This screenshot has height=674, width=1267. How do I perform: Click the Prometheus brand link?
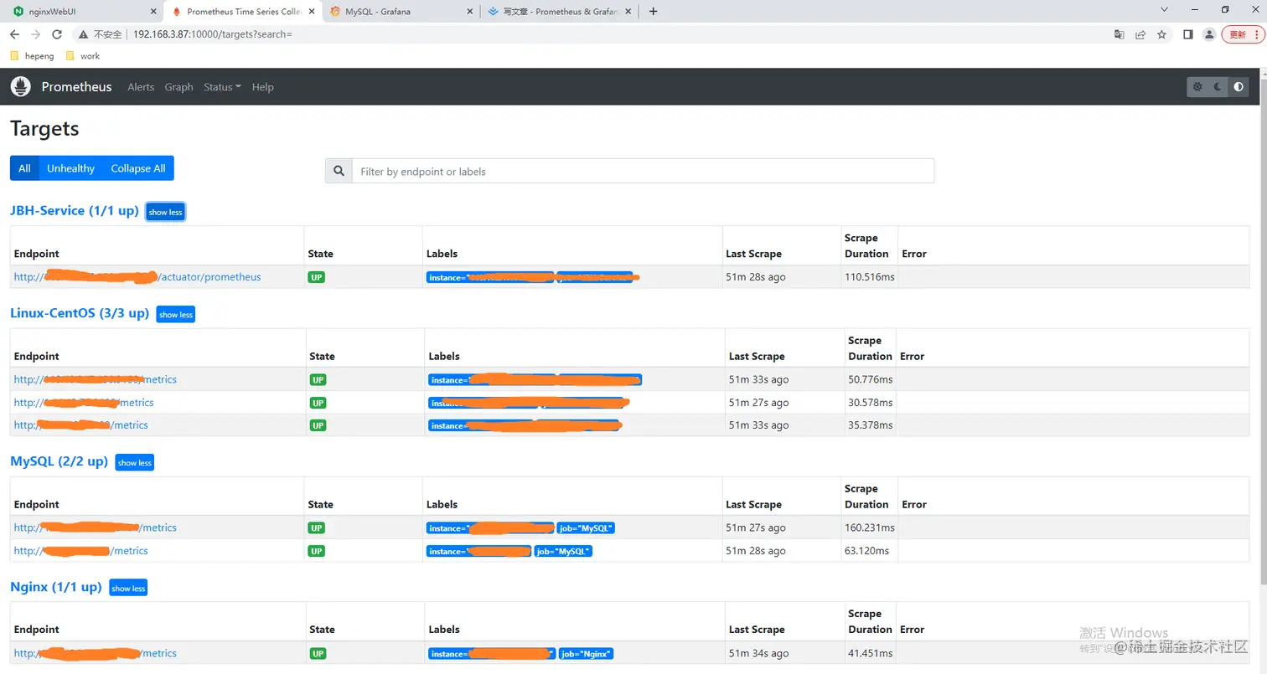(x=76, y=87)
